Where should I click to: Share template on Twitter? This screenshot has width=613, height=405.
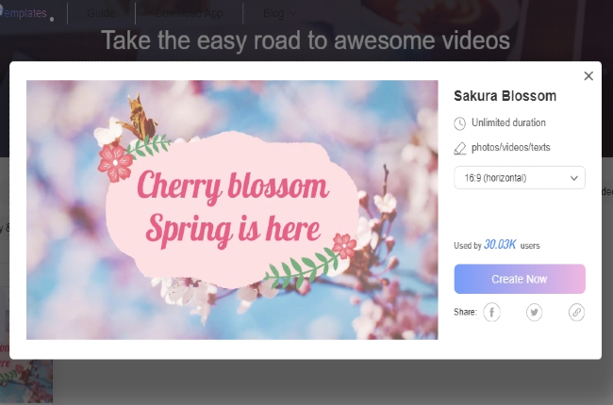click(x=534, y=312)
